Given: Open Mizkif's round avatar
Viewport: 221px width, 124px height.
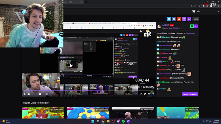Looking at the screenshot, I should point(159,26).
